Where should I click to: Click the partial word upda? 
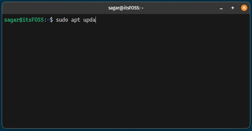coord(89,20)
